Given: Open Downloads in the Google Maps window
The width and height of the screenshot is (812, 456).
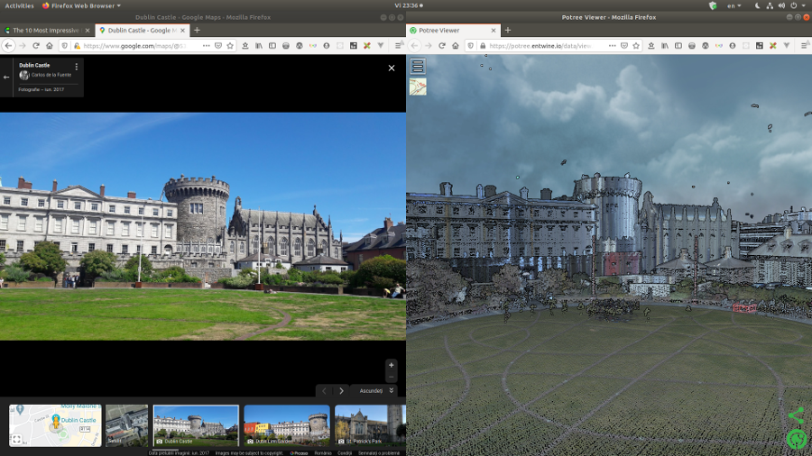Looking at the screenshot, I should tap(245, 45).
